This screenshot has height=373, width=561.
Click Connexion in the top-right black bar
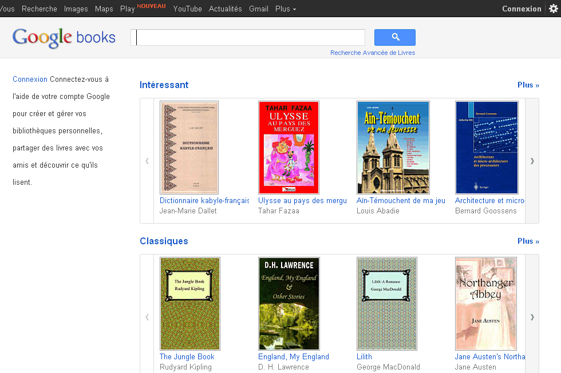(522, 9)
